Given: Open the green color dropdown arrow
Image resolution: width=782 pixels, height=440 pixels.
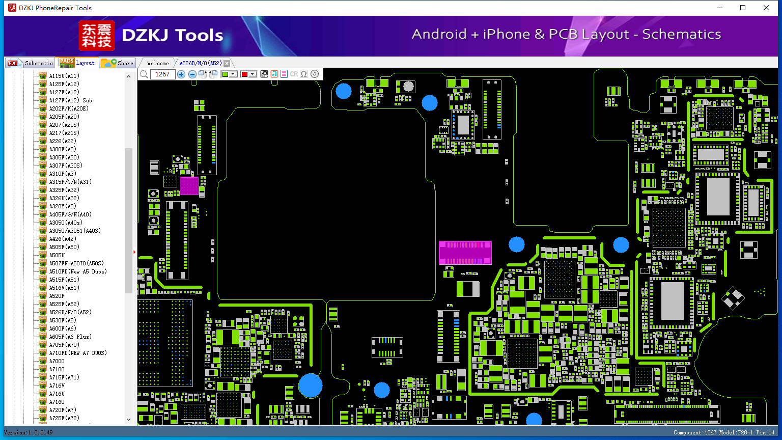Looking at the screenshot, I should [233, 74].
